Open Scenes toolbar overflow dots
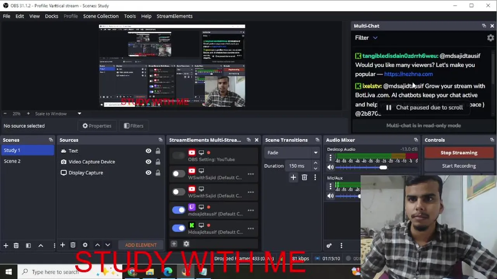 tap(54, 245)
